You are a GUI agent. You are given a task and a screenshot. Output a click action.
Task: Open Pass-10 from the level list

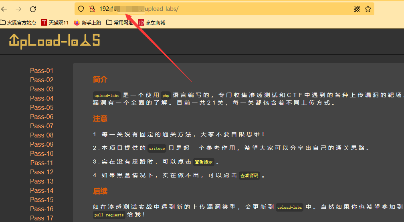point(42,153)
